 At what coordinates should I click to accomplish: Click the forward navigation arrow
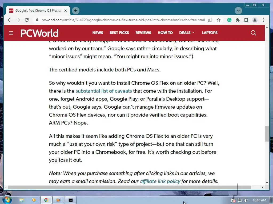point(18,20)
